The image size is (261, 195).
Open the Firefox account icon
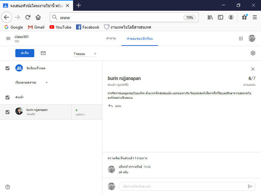(x=231, y=17)
